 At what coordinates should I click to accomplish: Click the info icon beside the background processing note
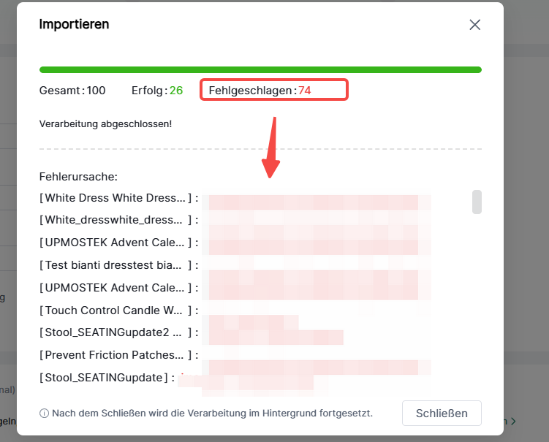pyautogui.click(x=44, y=414)
